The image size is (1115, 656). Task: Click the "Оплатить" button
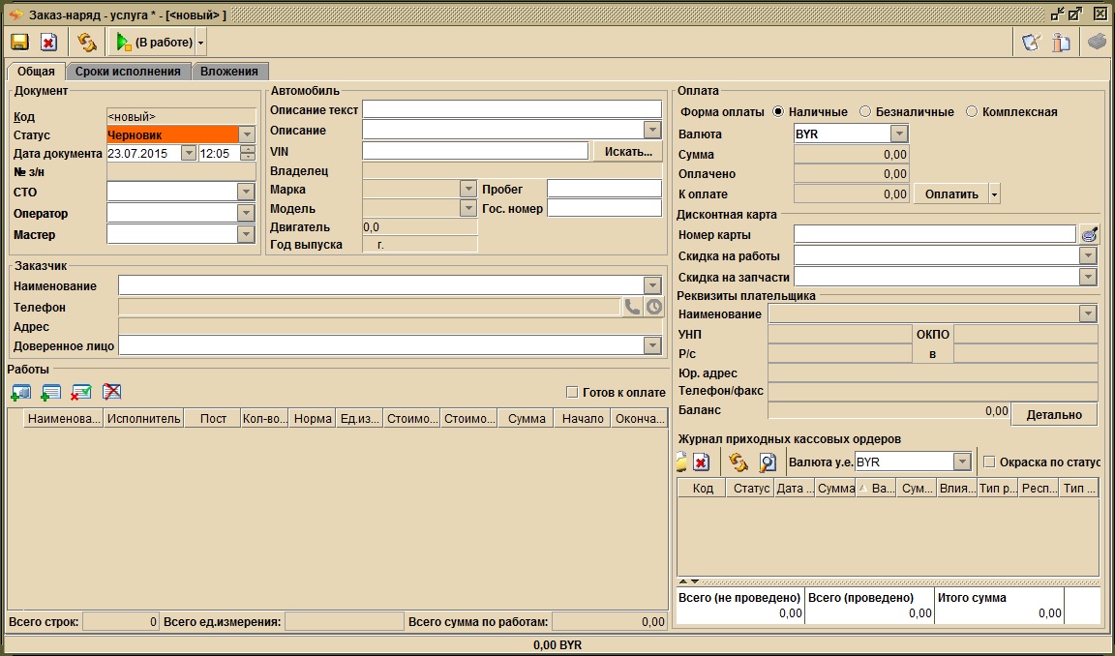coord(951,194)
